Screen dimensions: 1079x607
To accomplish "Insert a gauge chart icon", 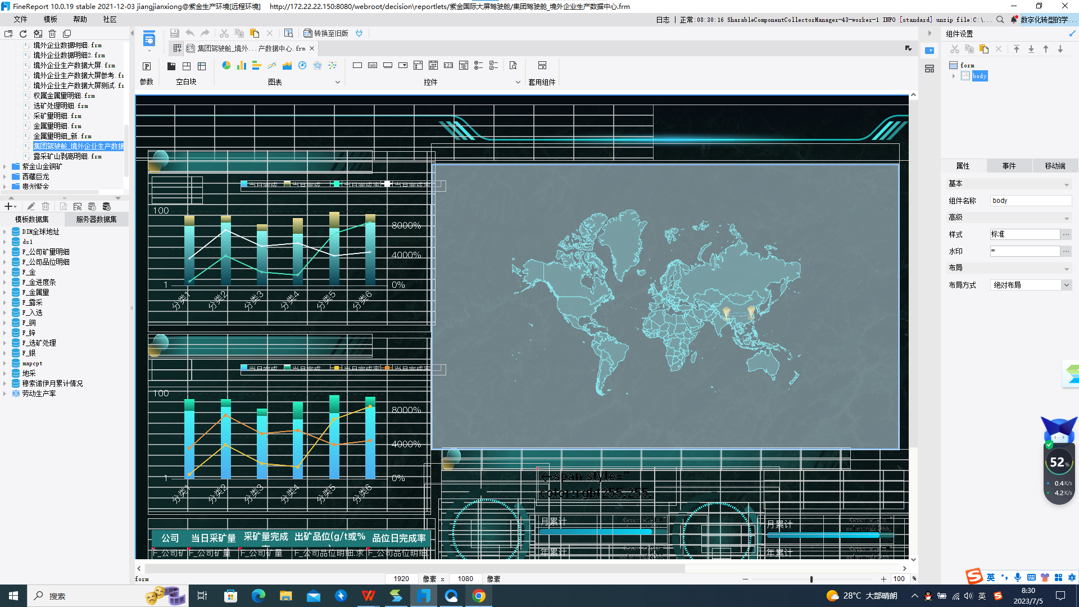I will (x=302, y=65).
